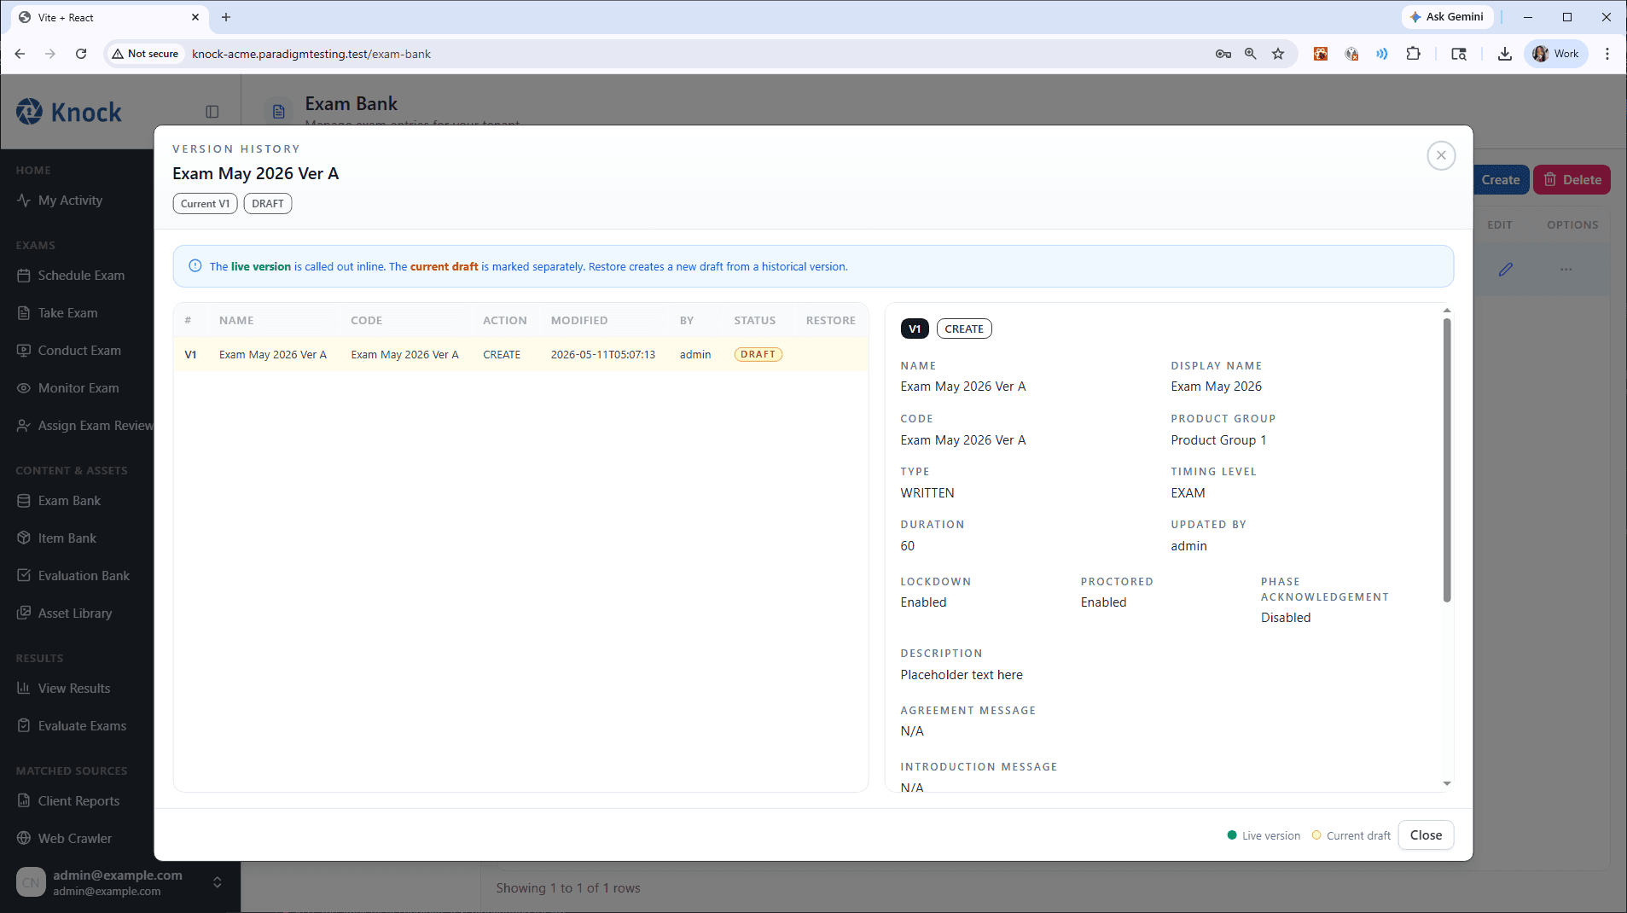
Task: Click the Exam Bank database icon in sidebar
Action: [x=24, y=501]
